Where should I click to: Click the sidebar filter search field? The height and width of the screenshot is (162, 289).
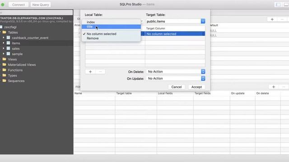click(36, 13)
